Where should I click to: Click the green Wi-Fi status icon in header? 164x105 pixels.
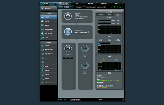[x=115, y=7]
